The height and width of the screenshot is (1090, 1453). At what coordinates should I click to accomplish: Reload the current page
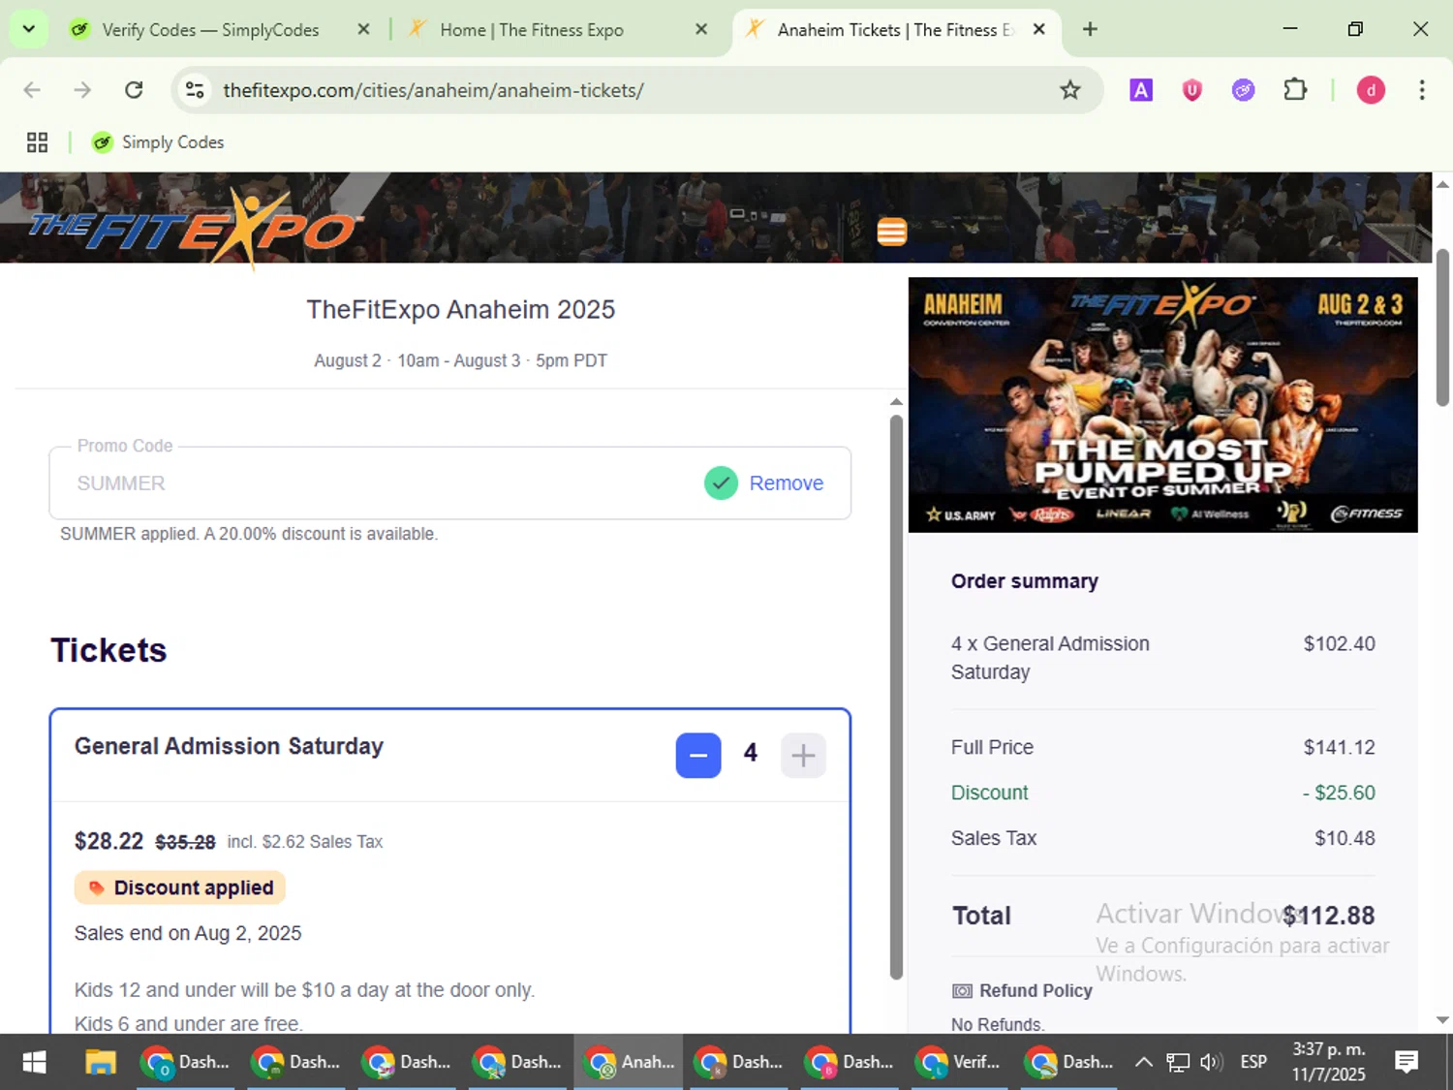134,90
